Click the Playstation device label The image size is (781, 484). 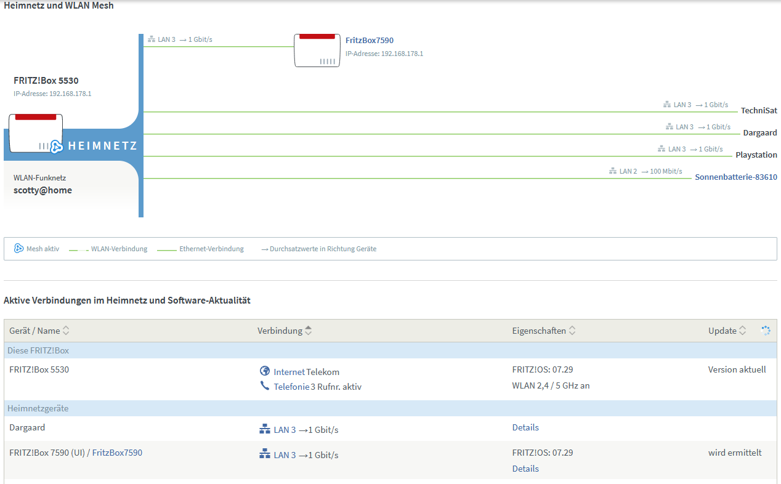(x=756, y=155)
